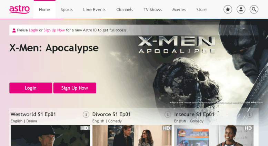
Task: Click the pink person icon in the login banner
Action: coord(14,30)
